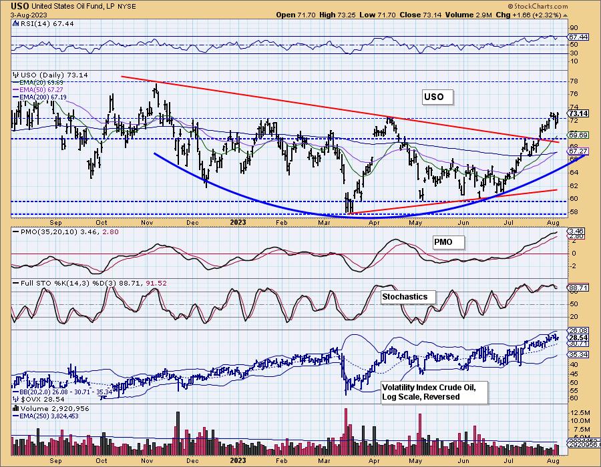Click the Low 71.70 value in header
This screenshot has width=601, height=467.
(377, 15)
